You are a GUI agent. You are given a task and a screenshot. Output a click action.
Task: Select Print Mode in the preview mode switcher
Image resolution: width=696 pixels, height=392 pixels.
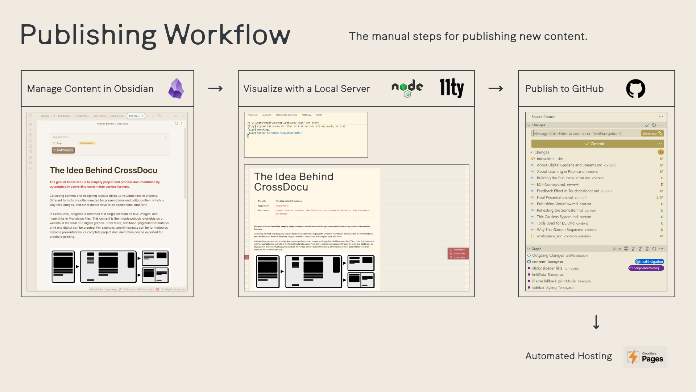(x=458, y=254)
